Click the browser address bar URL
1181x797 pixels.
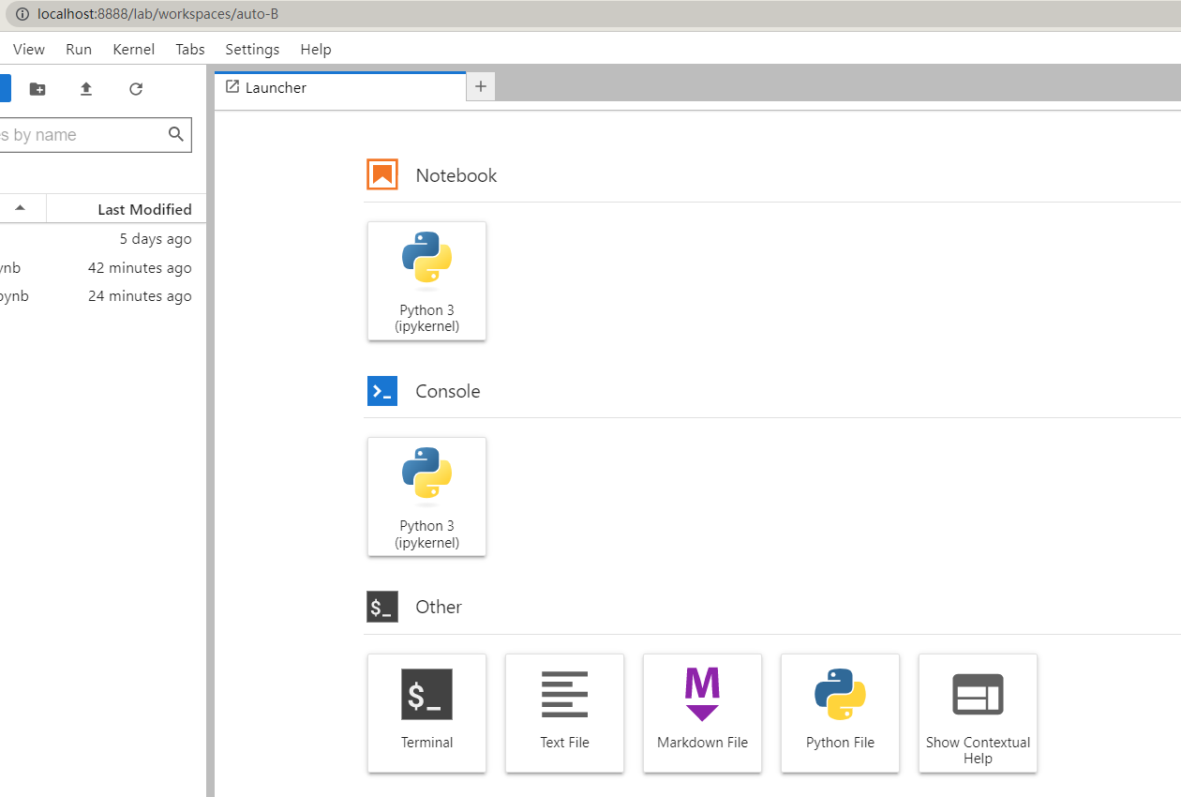[157, 14]
